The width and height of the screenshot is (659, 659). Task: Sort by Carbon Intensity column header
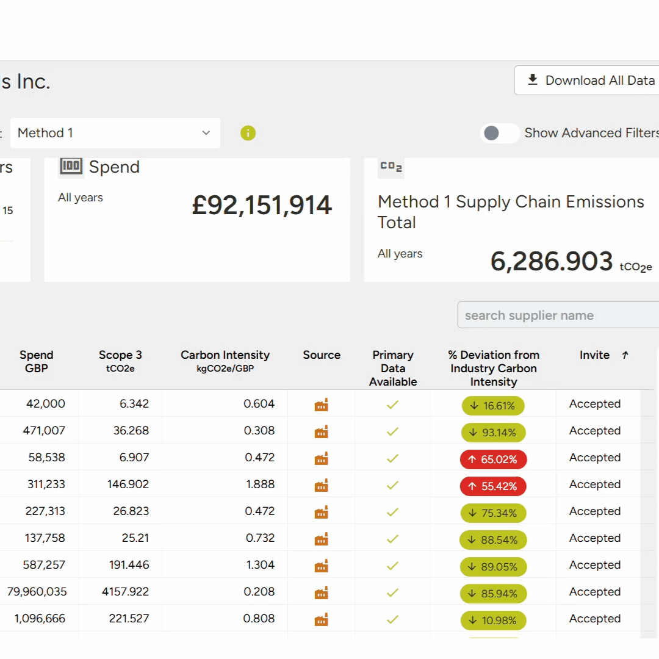click(225, 361)
